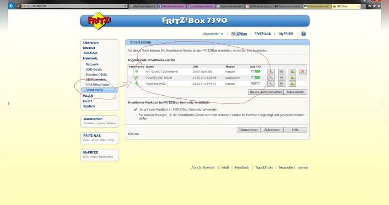Screen dimensions: 389x205
Task: Click the Abbrechen button
Action: (272, 130)
